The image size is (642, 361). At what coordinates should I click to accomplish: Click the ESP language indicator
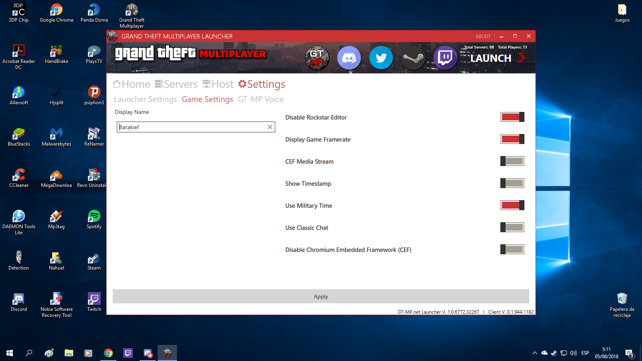(585, 353)
